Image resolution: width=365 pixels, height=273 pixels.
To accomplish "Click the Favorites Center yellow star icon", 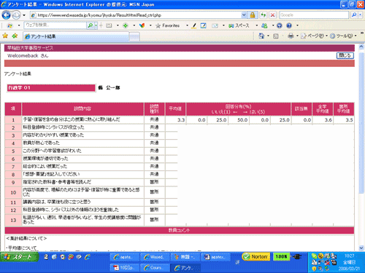I will [x=5, y=36].
